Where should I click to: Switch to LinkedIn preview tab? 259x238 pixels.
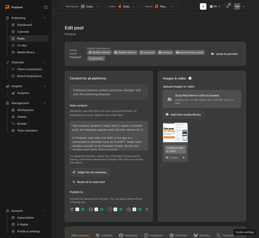(x=104, y=235)
